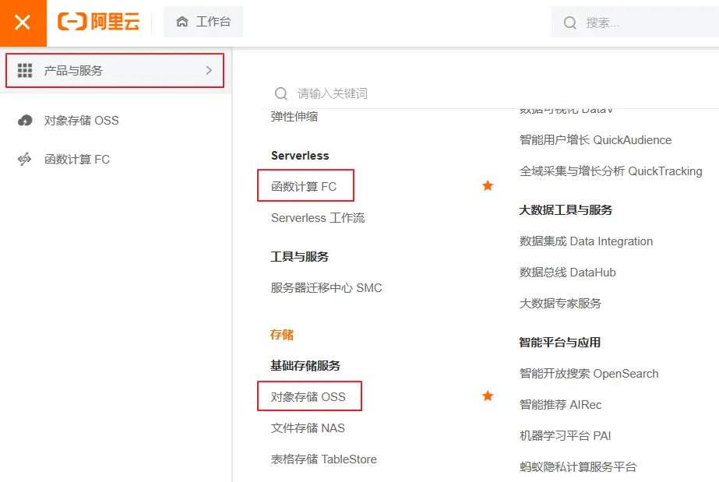The height and width of the screenshot is (482, 719).
Task: Open 机器学习平台 PAI
Action: click(565, 436)
